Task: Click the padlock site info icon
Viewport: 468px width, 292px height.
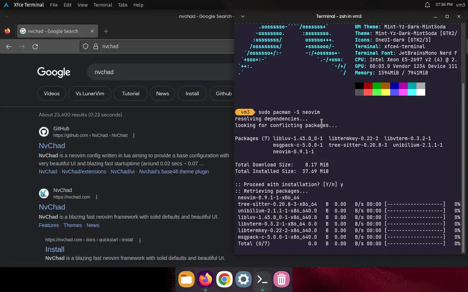Action: tap(96, 46)
